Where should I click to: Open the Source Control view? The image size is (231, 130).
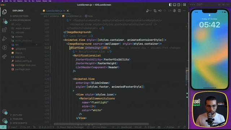pos(4,21)
